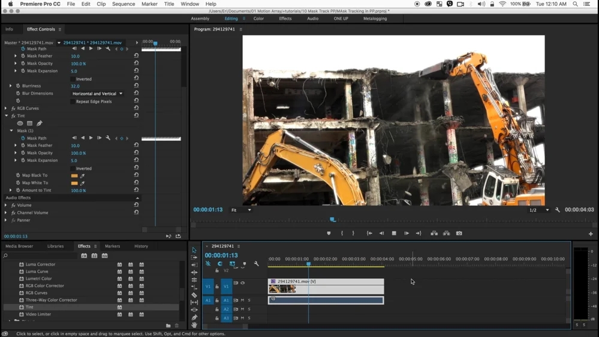This screenshot has width=599, height=337.
Task: Click the Lift button in Program monitor
Action: (x=434, y=233)
